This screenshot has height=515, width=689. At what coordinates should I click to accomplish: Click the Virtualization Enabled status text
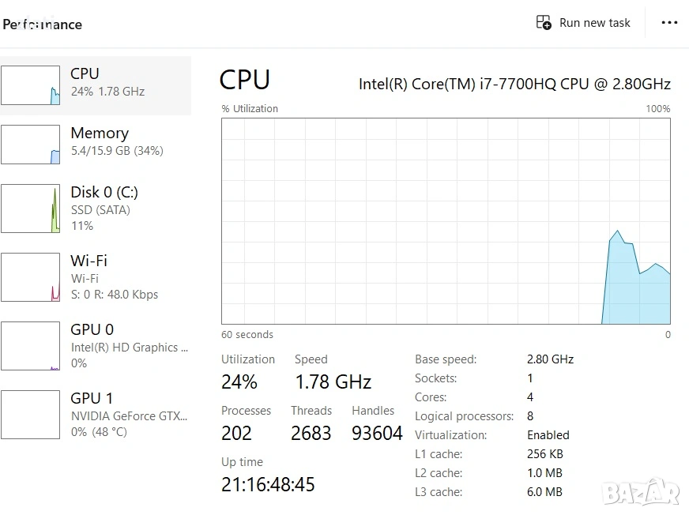tap(548, 435)
